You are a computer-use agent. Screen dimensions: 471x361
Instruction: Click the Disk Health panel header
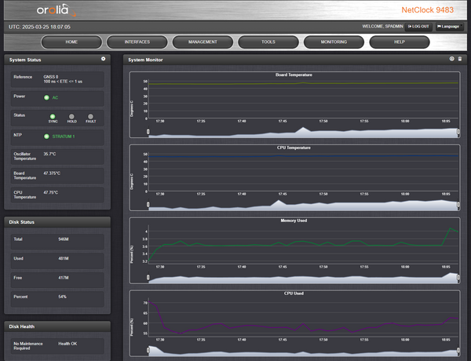pyautogui.click(x=57, y=326)
